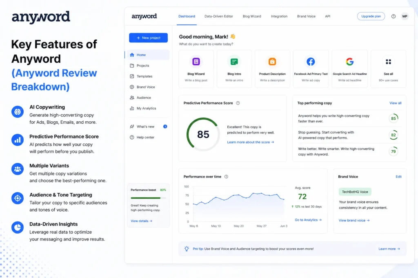Select copy "Write better. Write smarter" row
The image size is (418, 278).
pyautogui.click(x=349, y=151)
